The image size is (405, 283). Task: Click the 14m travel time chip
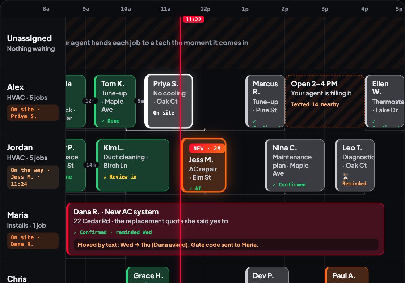point(91,165)
